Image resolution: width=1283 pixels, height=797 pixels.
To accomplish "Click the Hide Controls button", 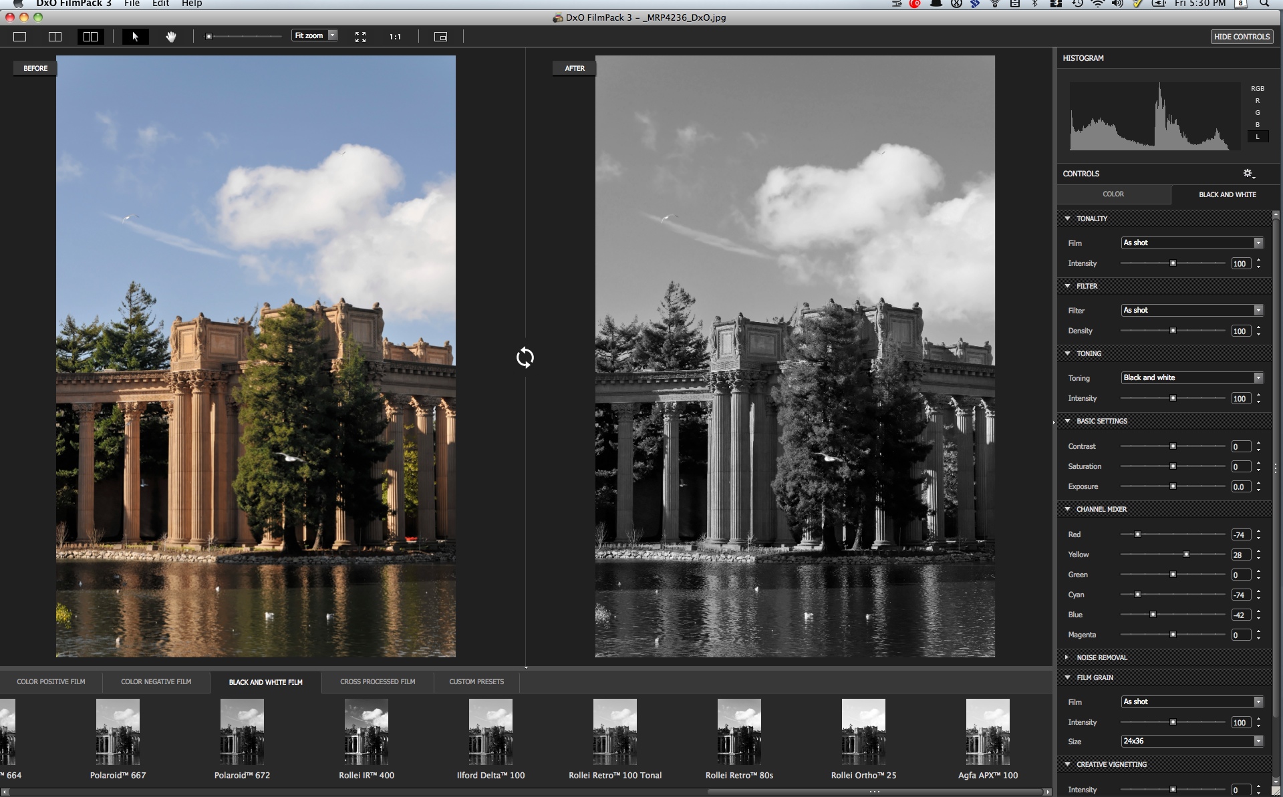I will pos(1242,37).
